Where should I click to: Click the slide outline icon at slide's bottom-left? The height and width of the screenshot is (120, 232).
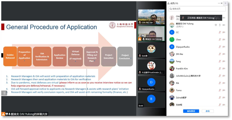(4, 93)
